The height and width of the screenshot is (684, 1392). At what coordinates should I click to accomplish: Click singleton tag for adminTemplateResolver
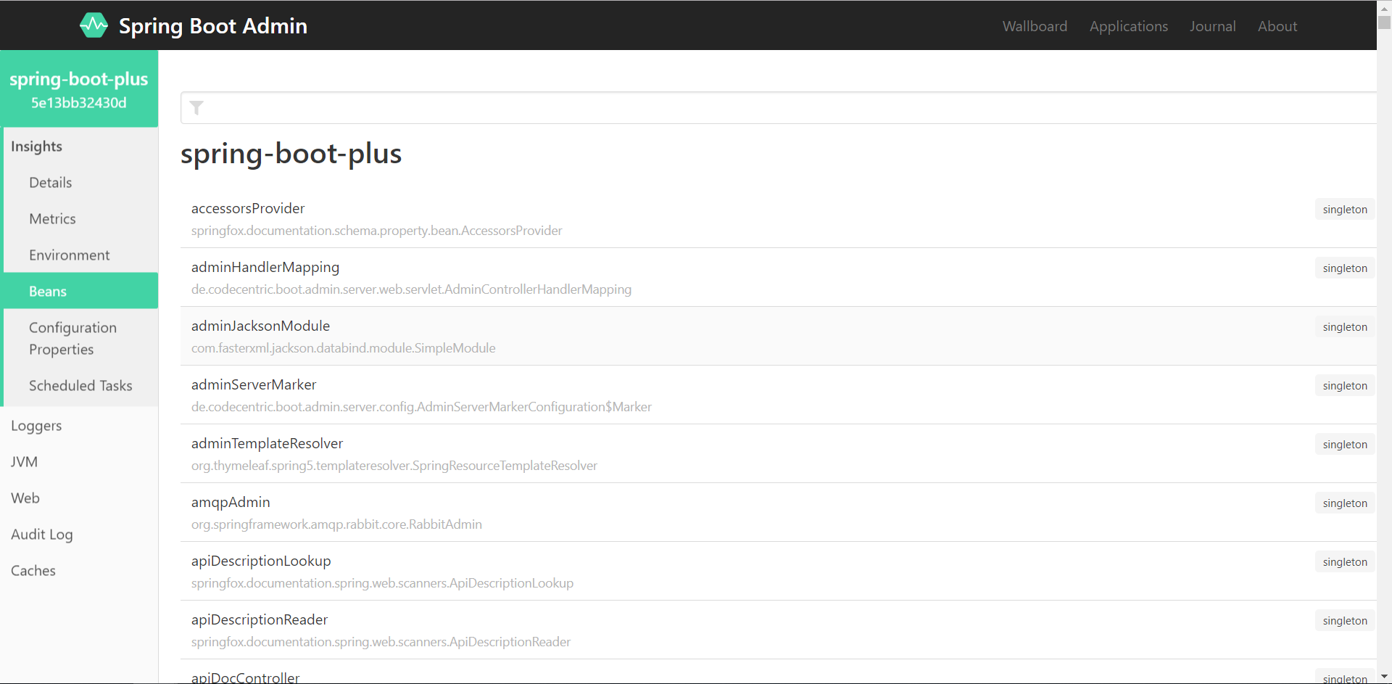(x=1345, y=445)
